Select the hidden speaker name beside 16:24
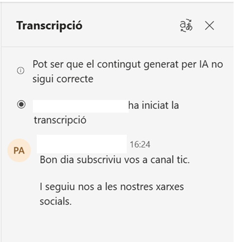234x242 pixels. pos(82,144)
